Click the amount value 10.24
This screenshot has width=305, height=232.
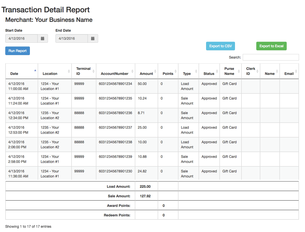(x=142, y=98)
